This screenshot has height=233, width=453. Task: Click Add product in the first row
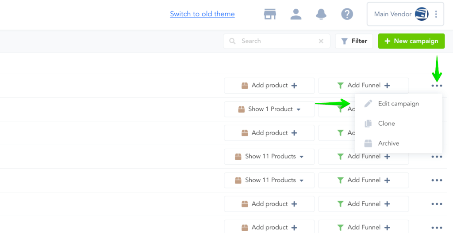(x=269, y=86)
